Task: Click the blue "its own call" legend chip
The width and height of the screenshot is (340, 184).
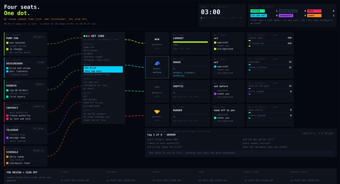Action: (x=259, y=16)
